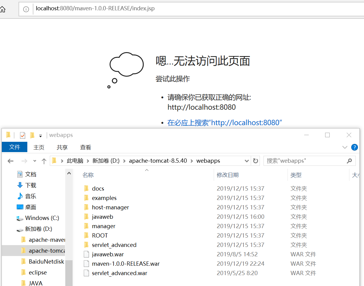Go back with the Explorer back arrow
Image resolution: width=364 pixels, height=286 pixels.
point(10,161)
